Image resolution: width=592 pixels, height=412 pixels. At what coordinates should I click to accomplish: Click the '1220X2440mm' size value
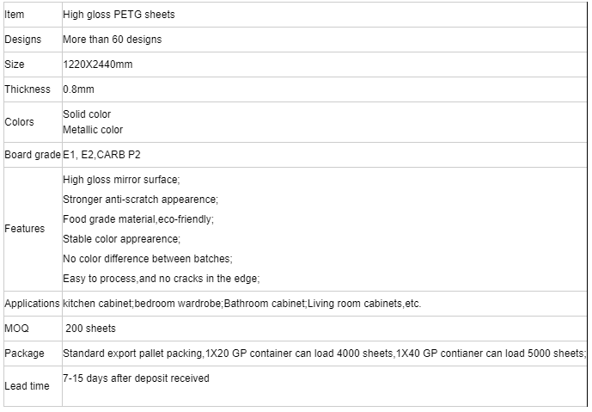coord(98,65)
